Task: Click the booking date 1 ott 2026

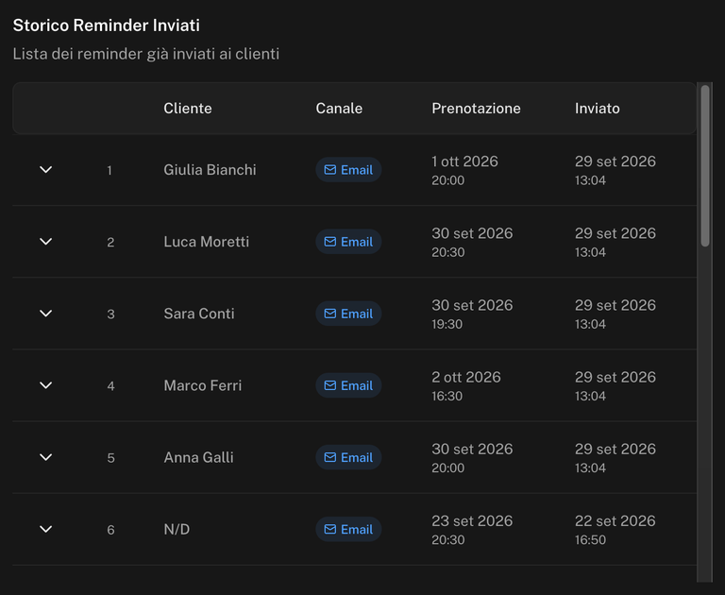Action: click(464, 161)
